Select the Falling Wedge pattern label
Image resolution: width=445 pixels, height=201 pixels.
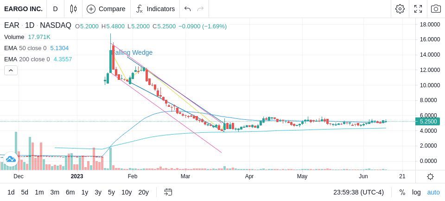point(132,52)
